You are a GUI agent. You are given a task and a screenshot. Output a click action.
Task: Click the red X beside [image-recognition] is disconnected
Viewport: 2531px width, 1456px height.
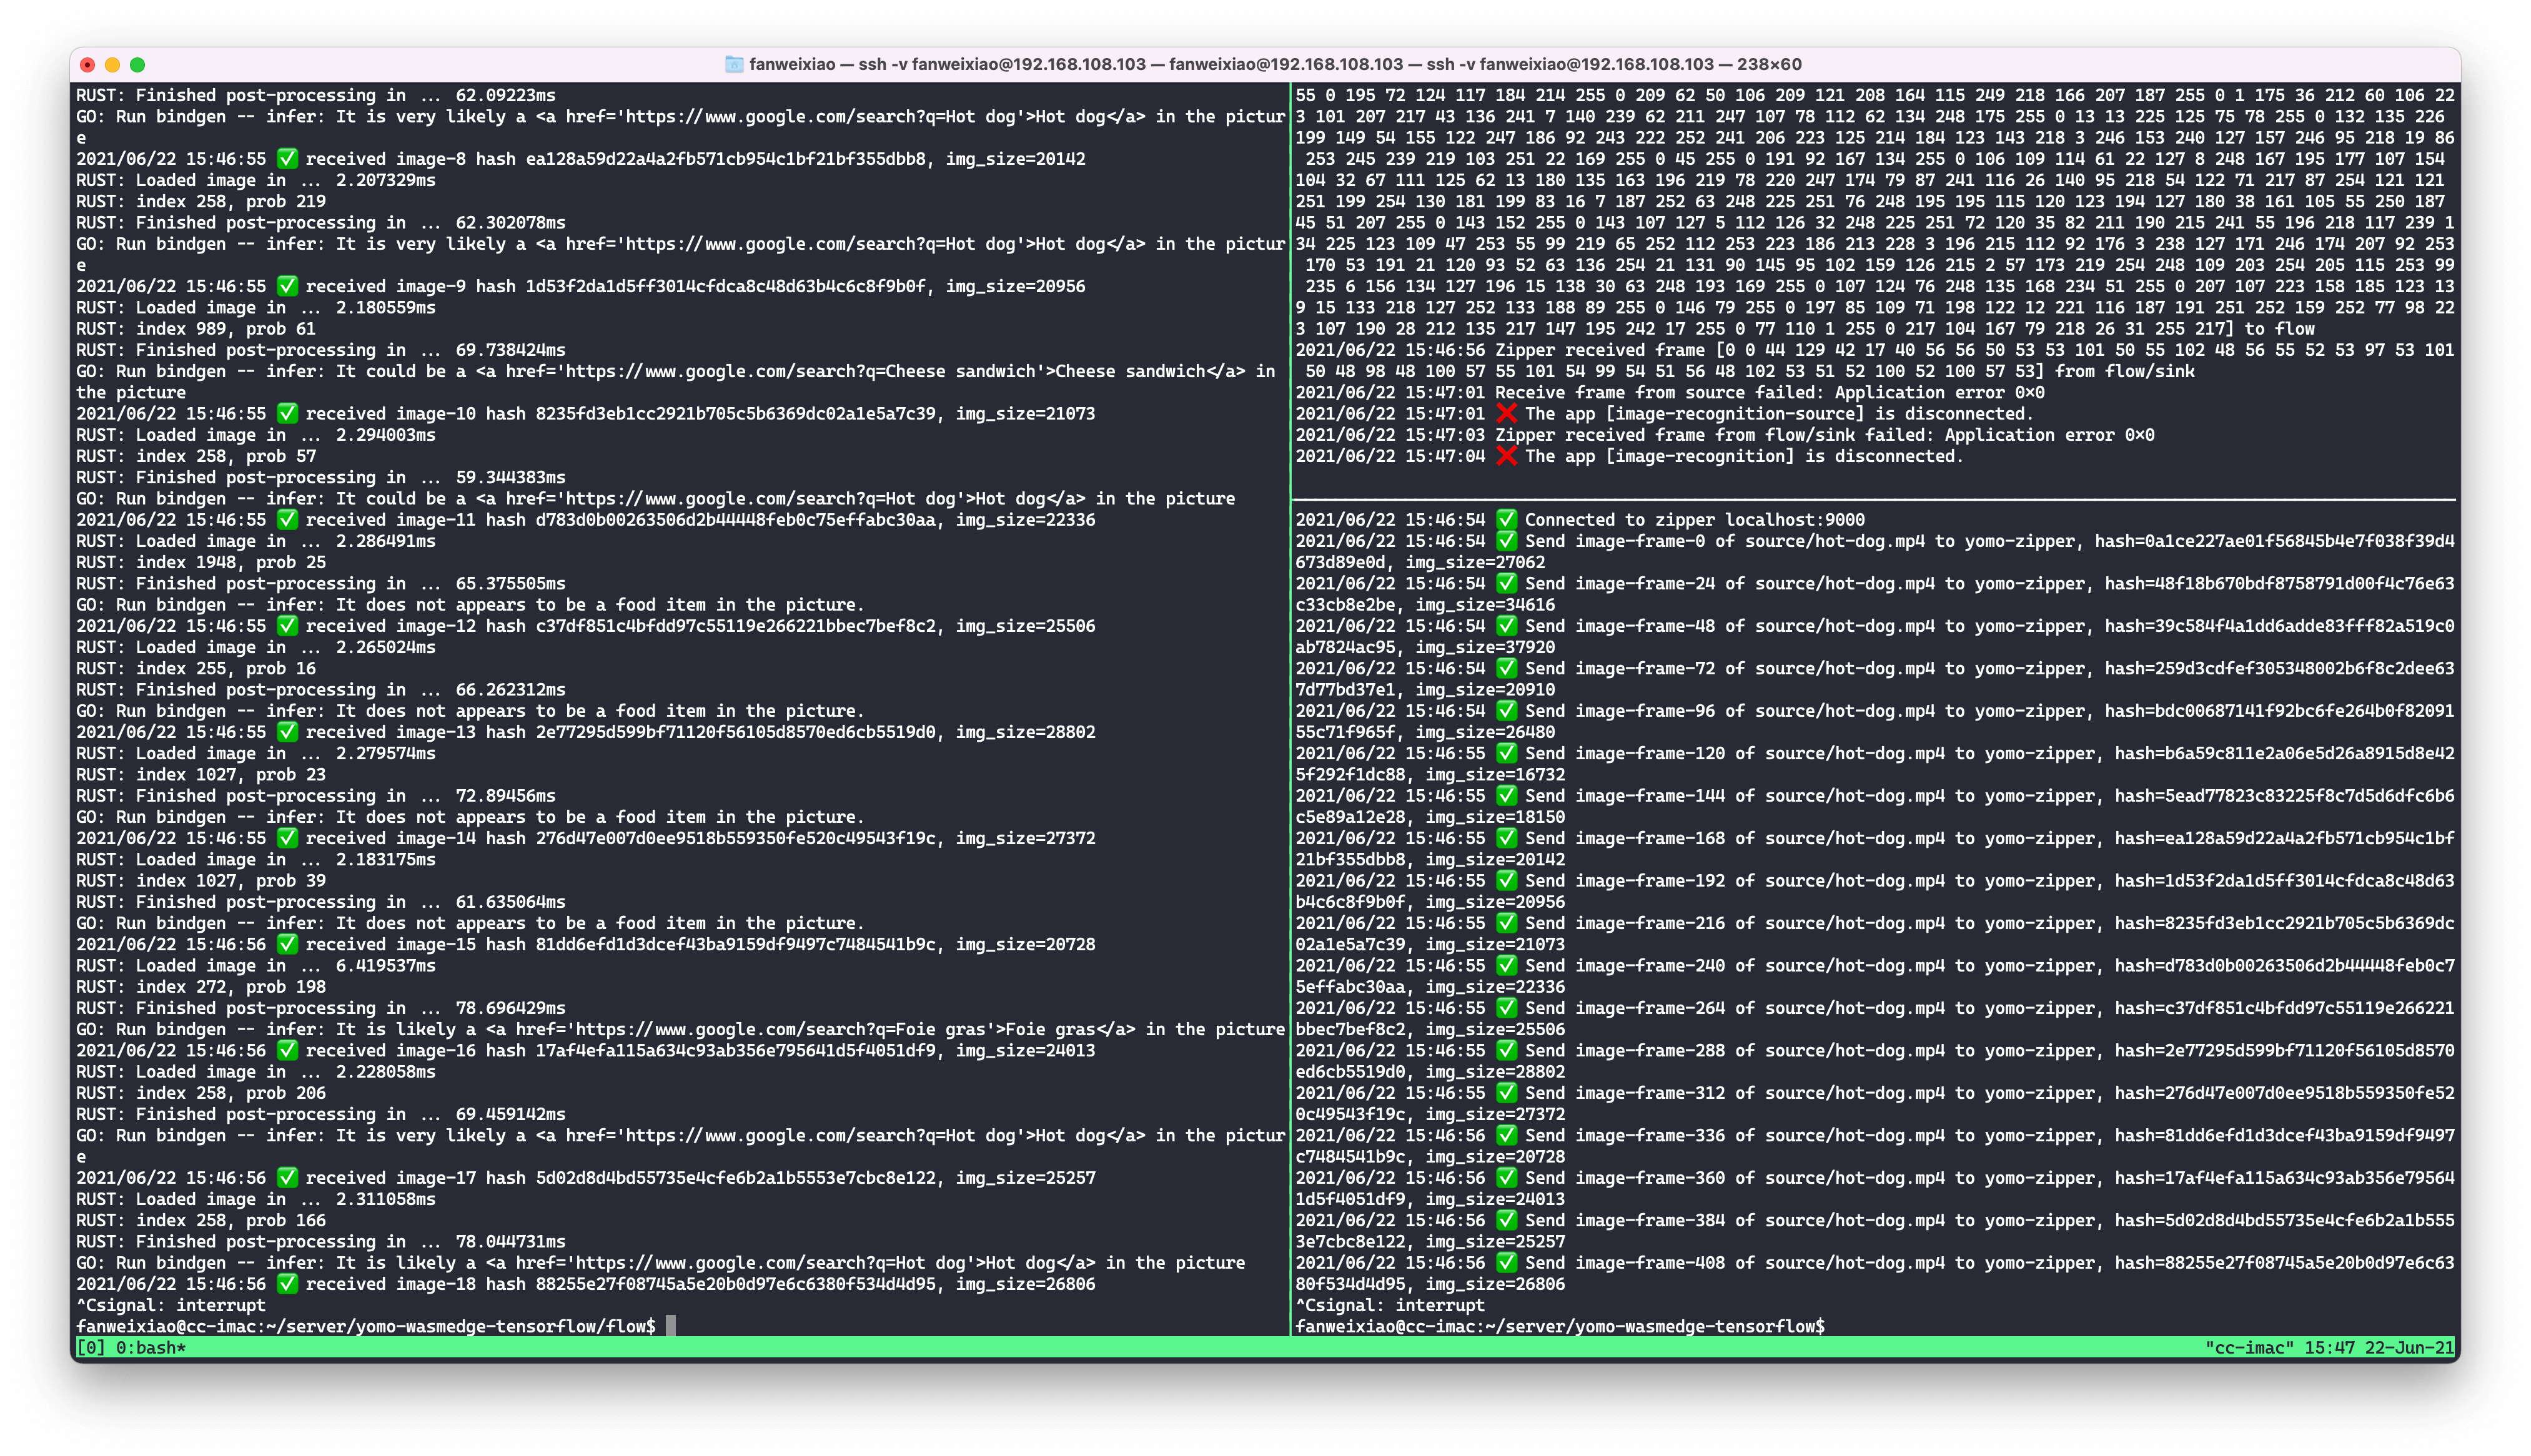pyautogui.click(x=1507, y=455)
